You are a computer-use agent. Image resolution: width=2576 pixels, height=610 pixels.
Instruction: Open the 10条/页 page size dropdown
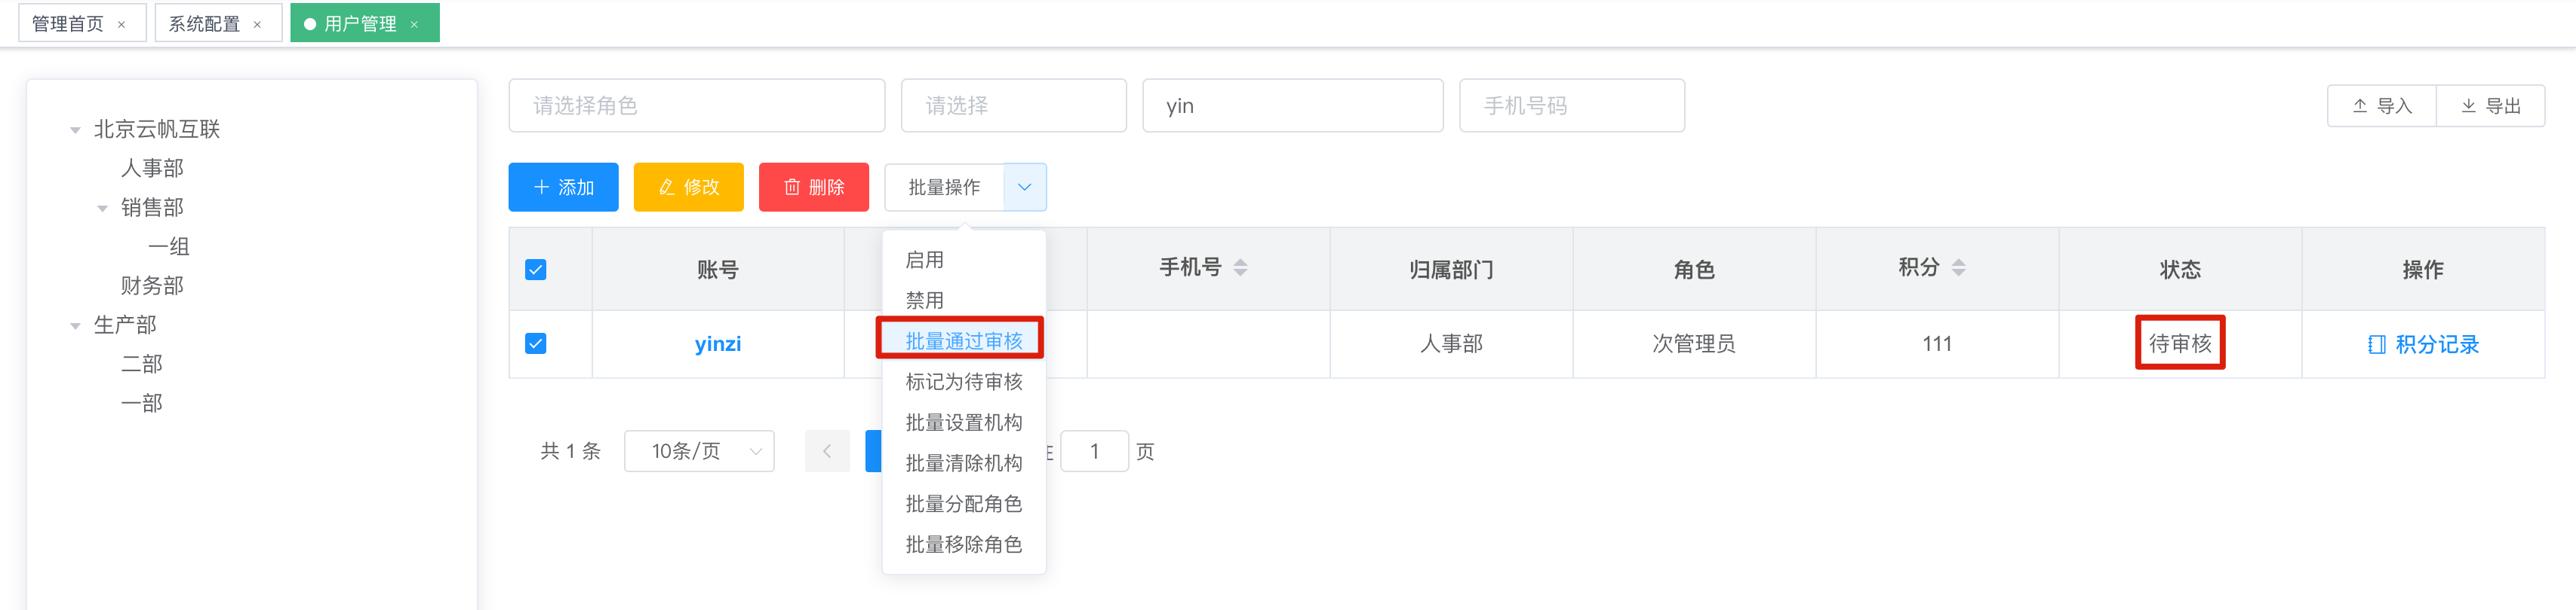699,451
